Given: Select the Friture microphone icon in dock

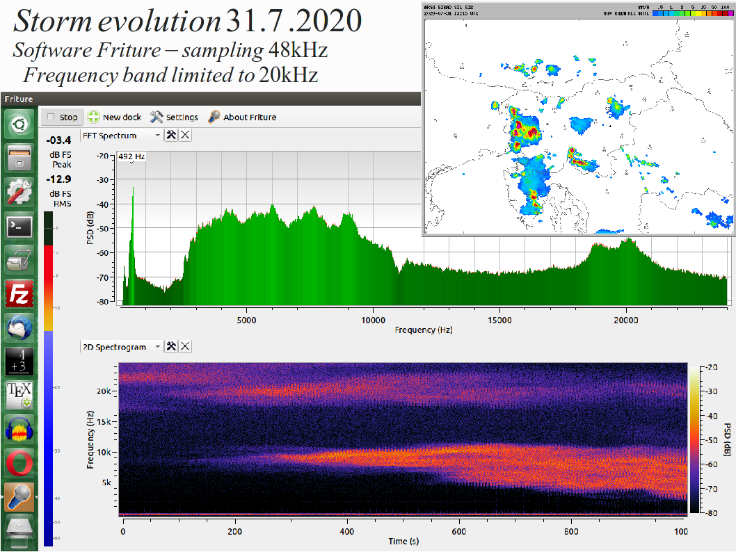Looking at the screenshot, I should point(19,496).
